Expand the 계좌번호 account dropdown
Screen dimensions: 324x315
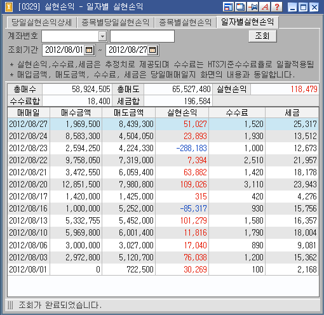point(102,36)
